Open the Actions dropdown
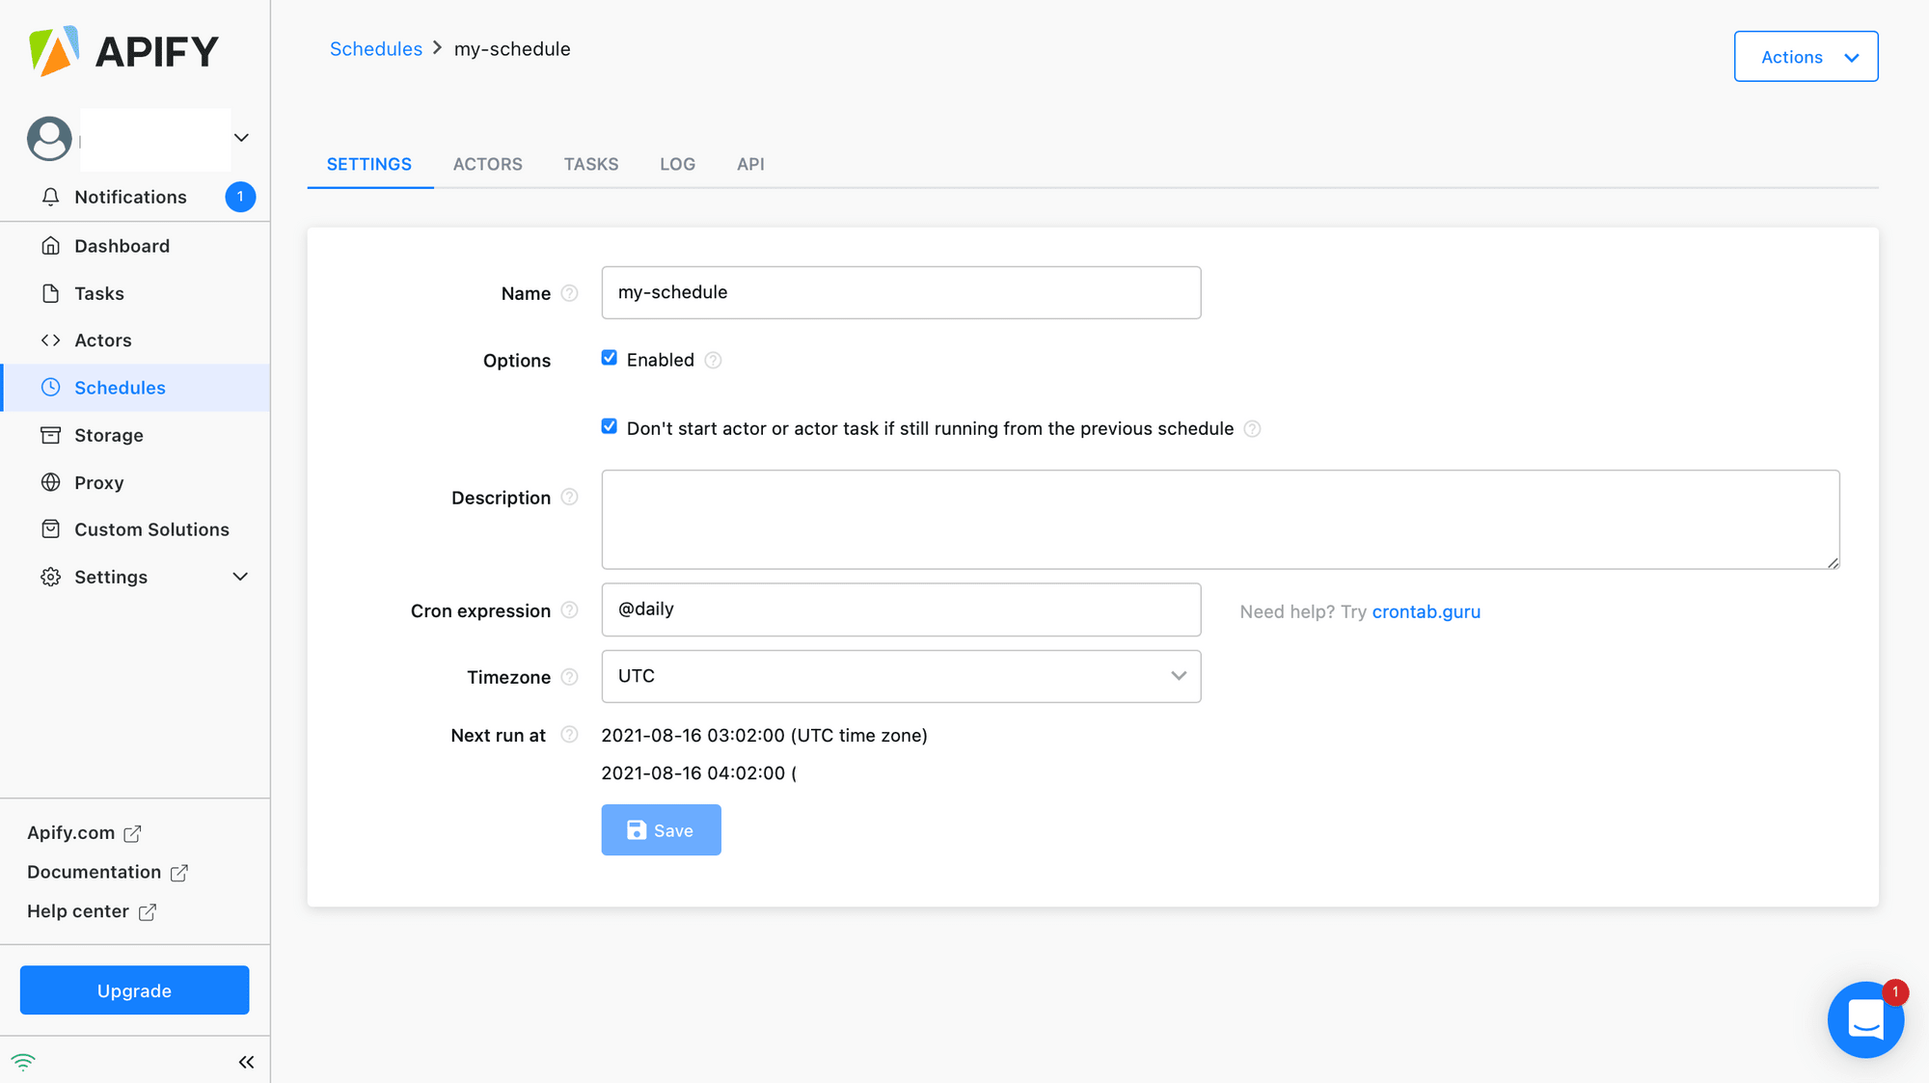The width and height of the screenshot is (1929, 1083). coord(1806,57)
